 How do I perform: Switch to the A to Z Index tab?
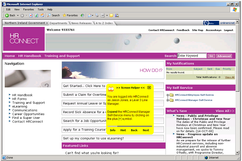click(104, 23)
